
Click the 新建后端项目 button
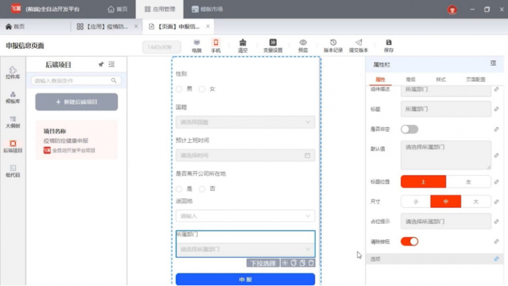click(x=76, y=102)
